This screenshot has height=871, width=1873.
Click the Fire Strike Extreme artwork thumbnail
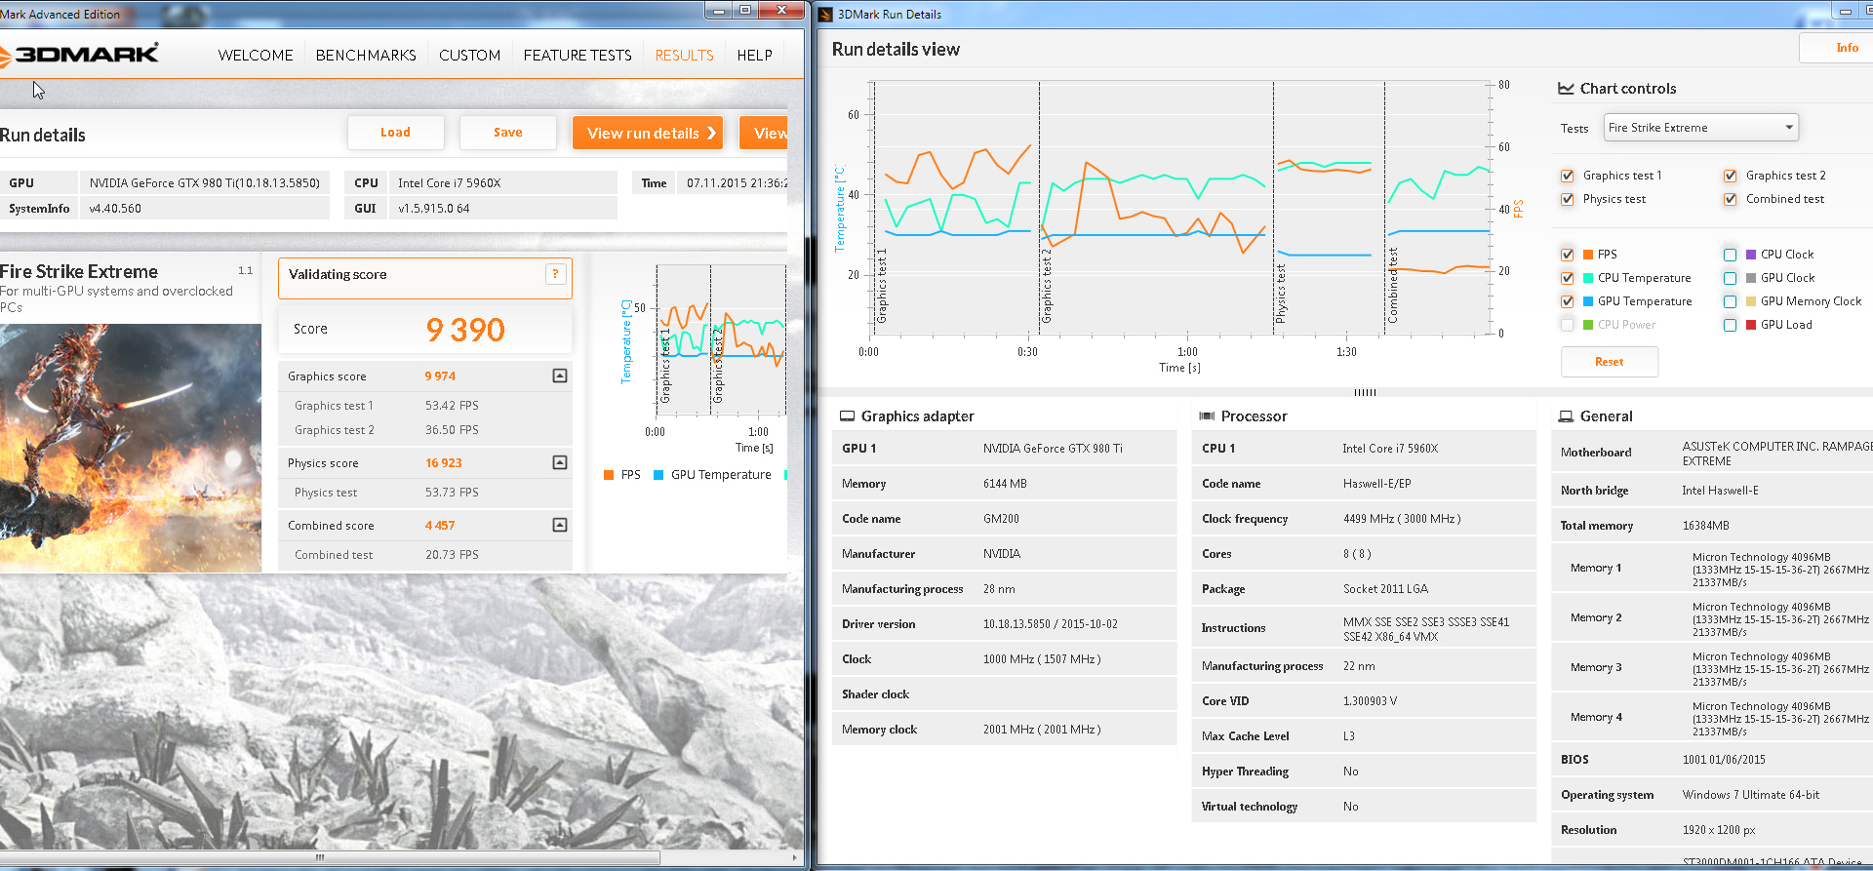(131, 448)
